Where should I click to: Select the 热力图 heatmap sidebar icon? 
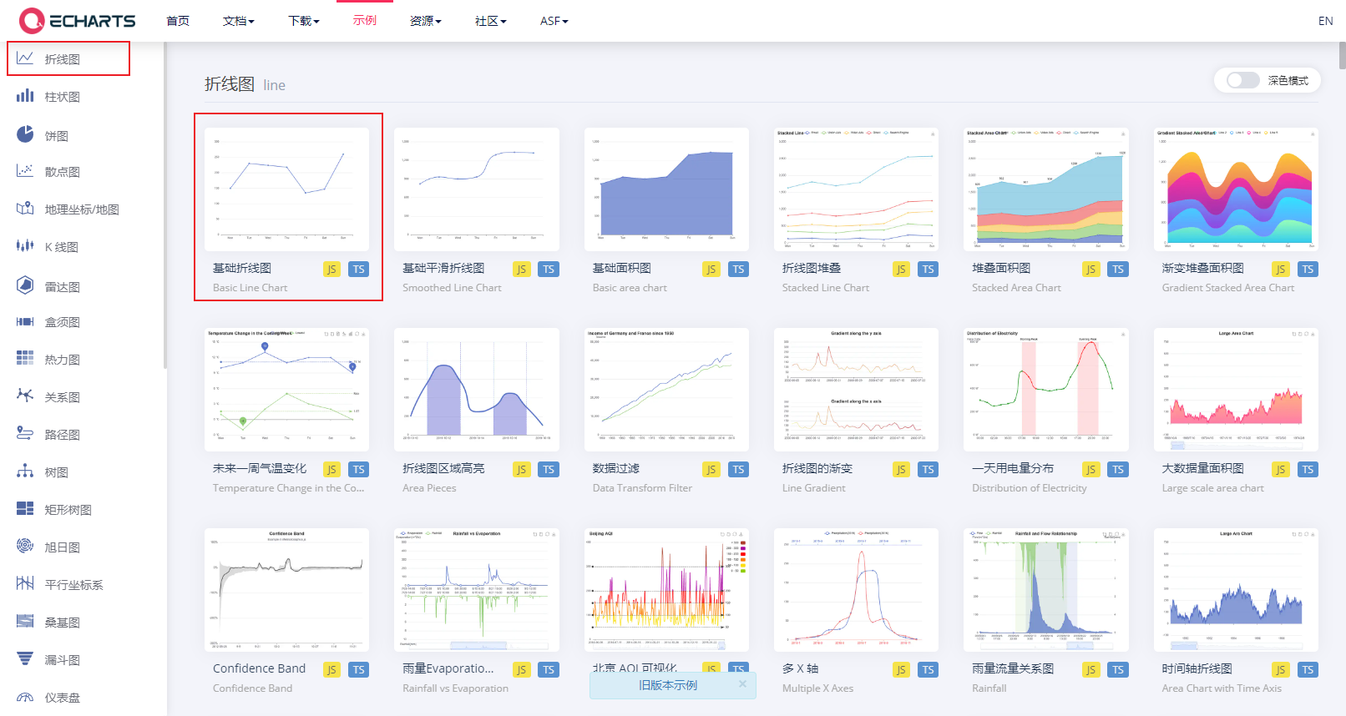25,359
